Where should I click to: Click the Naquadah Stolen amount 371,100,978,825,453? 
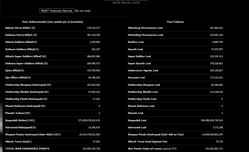click(x=89, y=120)
